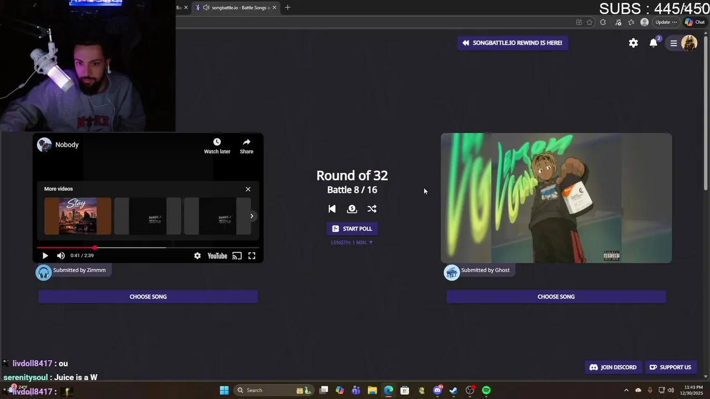The image size is (710, 399).
Task: Open Zimmm's submitter avatar
Action: point(43,272)
